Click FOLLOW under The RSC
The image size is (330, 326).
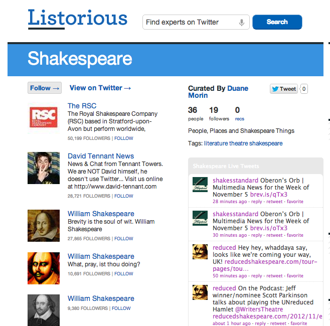point(124,138)
